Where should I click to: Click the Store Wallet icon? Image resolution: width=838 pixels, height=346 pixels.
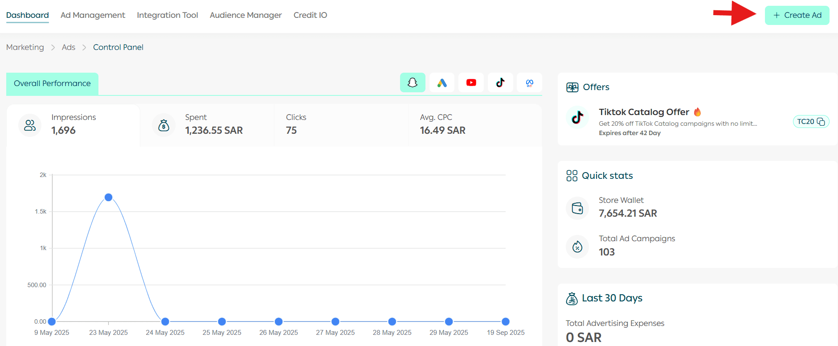(577, 208)
